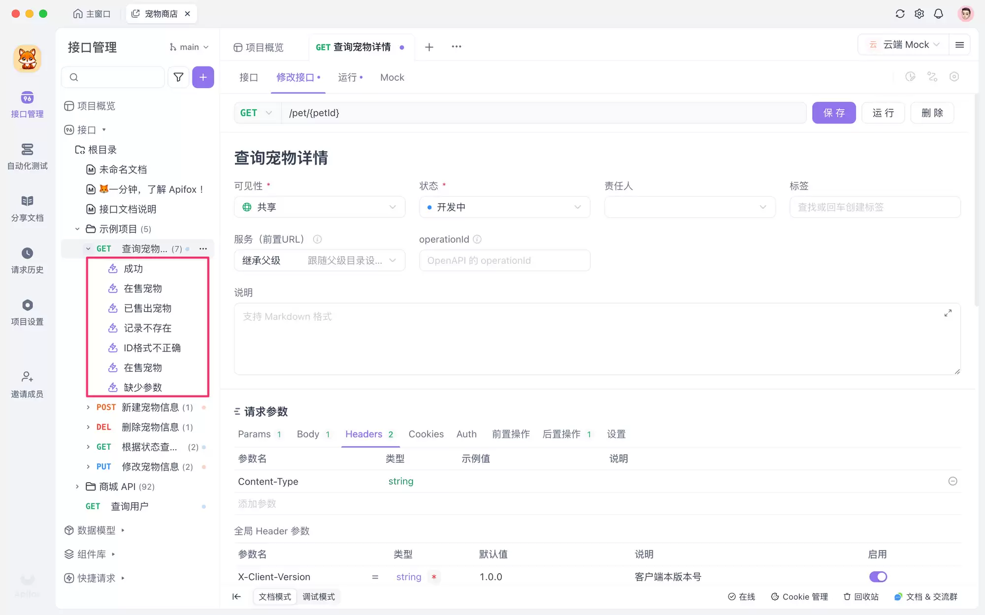The height and width of the screenshot is (615, 985).
Task: Open settings gear in title bar
Action: click(x=919, y=14)
